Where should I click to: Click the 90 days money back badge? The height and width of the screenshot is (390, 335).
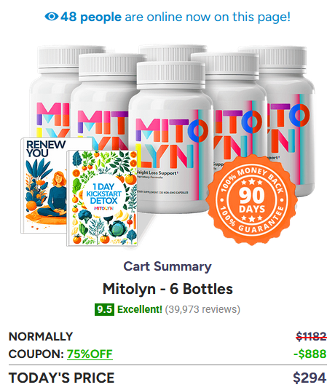252,200
